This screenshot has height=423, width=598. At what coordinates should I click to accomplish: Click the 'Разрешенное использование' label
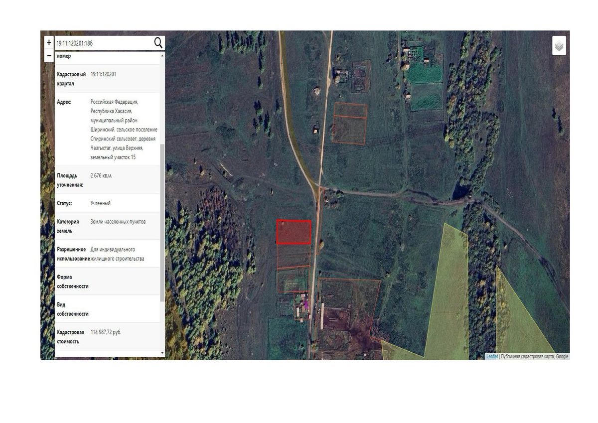(x=73, y=254)
